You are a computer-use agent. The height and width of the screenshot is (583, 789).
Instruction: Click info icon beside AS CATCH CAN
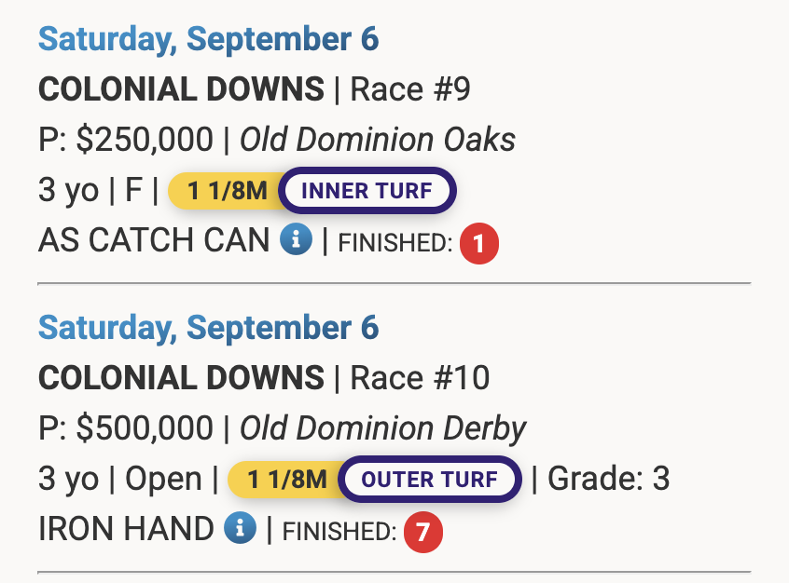296,241
